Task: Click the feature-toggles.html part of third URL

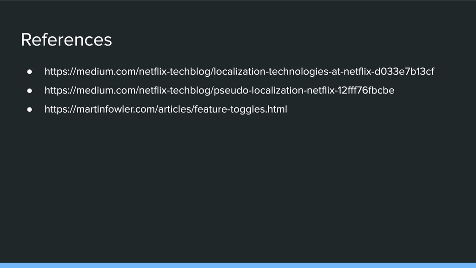Action: click(x=241, y=109)
